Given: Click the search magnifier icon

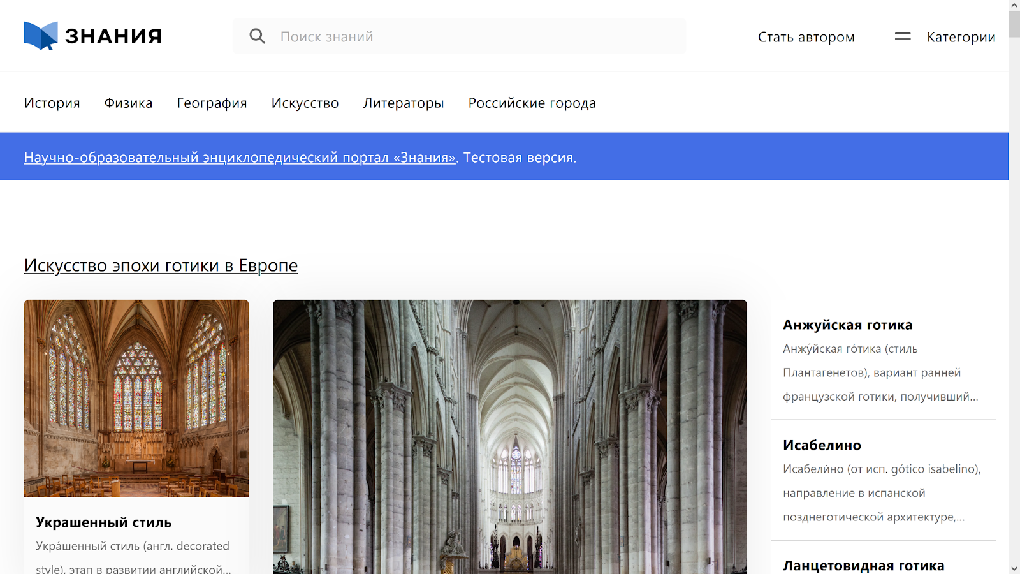Looking at the screenshot, I should [x=257, y=36].
